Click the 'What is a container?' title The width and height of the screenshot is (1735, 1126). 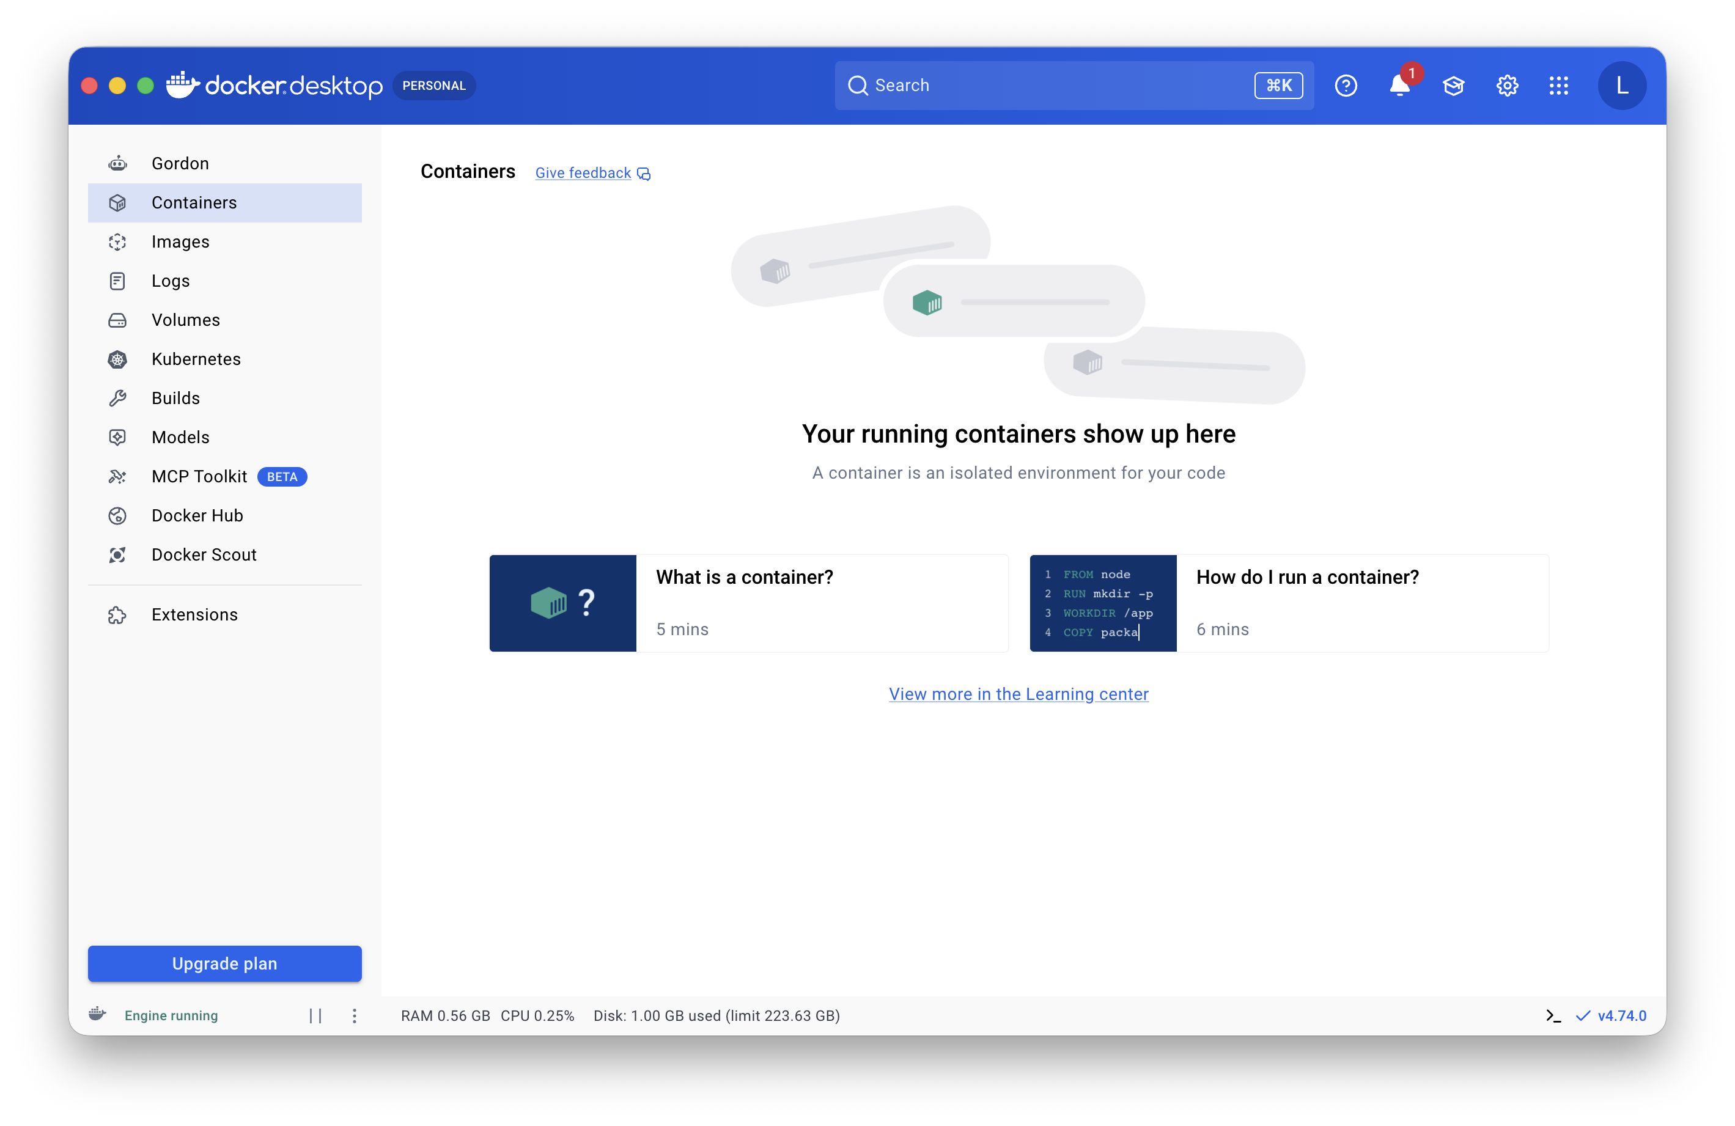coord(744,577)
